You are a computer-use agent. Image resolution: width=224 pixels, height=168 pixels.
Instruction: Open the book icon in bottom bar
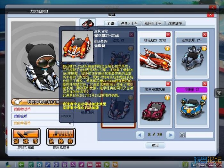point(90,164)
